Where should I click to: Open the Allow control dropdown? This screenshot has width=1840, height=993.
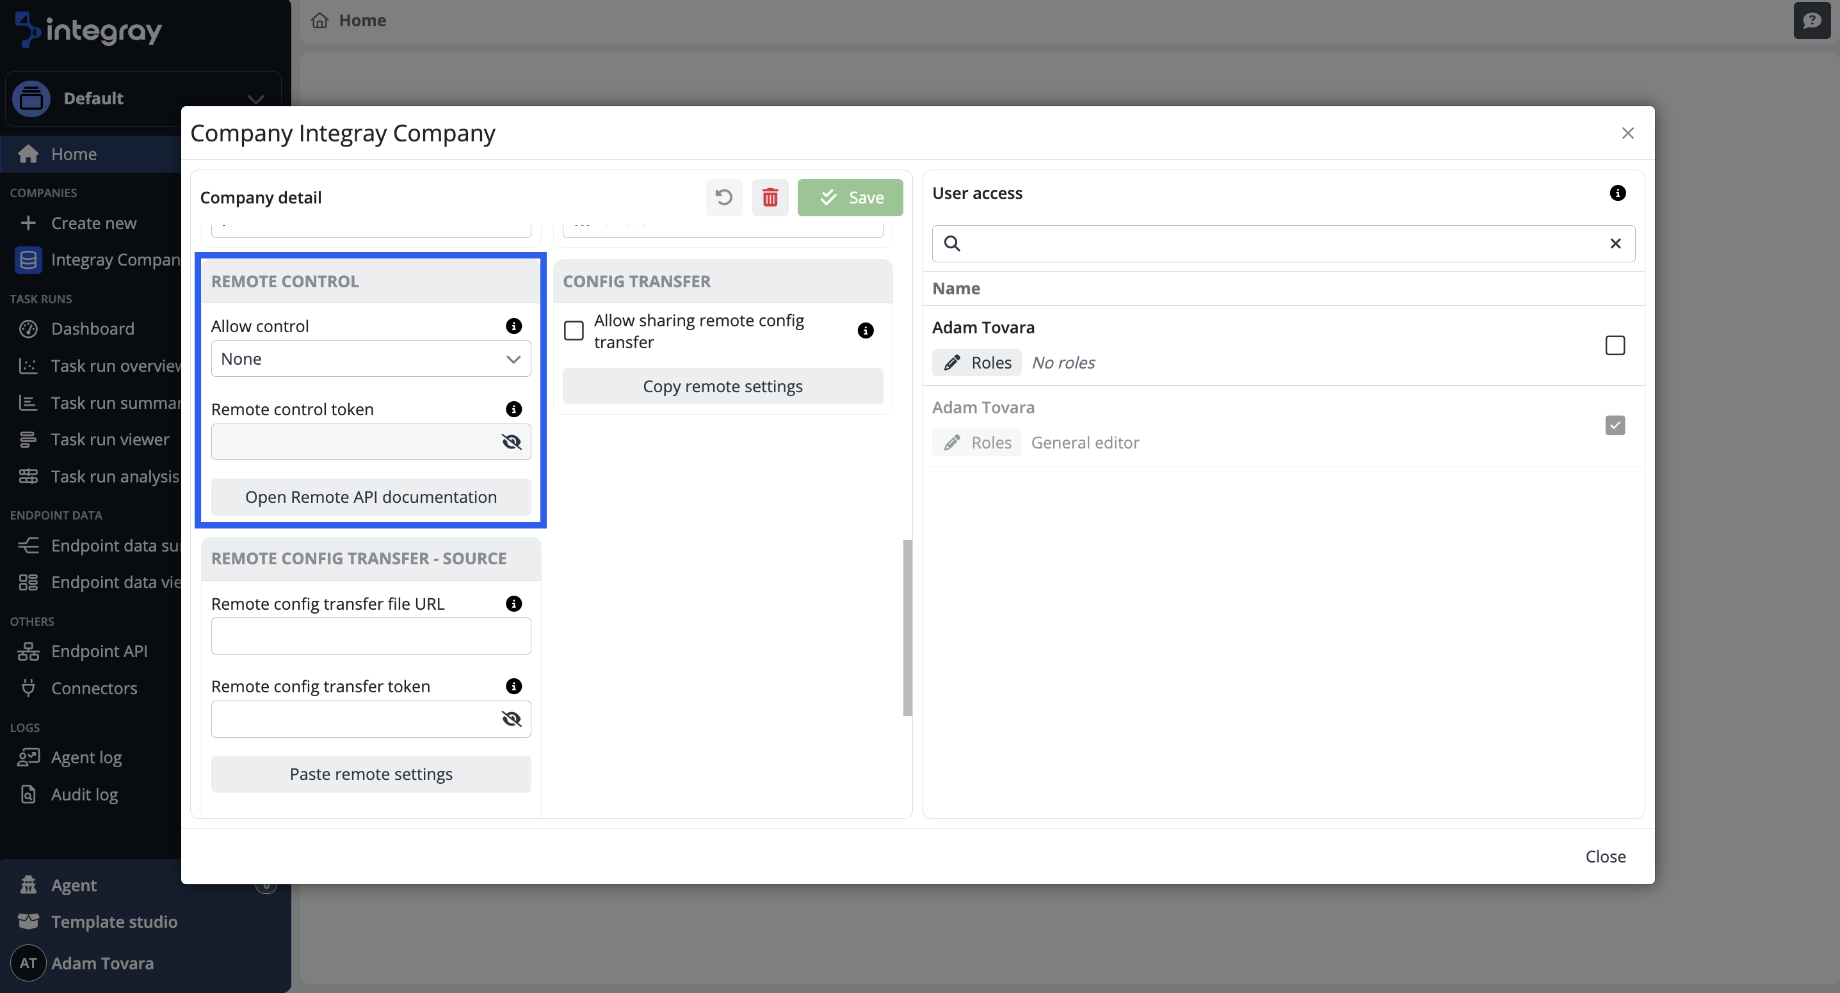click(x=371, y=359)
